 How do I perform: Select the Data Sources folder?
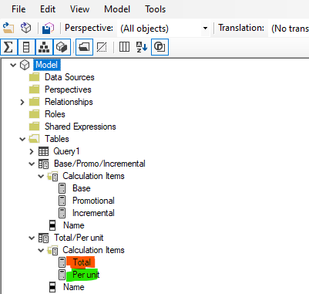[69, 77]
